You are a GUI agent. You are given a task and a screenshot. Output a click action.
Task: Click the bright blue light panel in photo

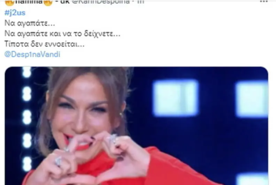176,98
